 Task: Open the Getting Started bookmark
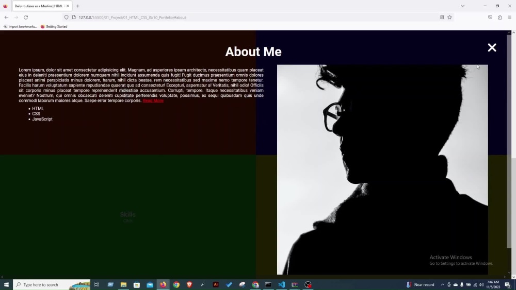click(54, 27)
